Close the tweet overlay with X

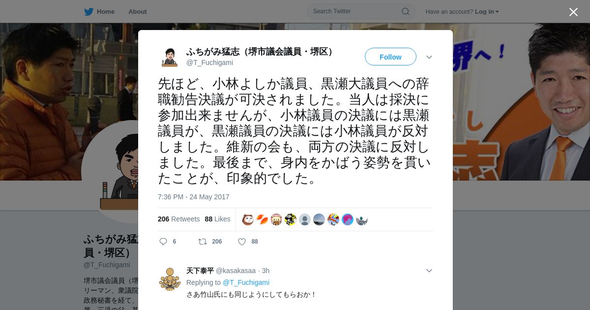(x=573, y=12)
